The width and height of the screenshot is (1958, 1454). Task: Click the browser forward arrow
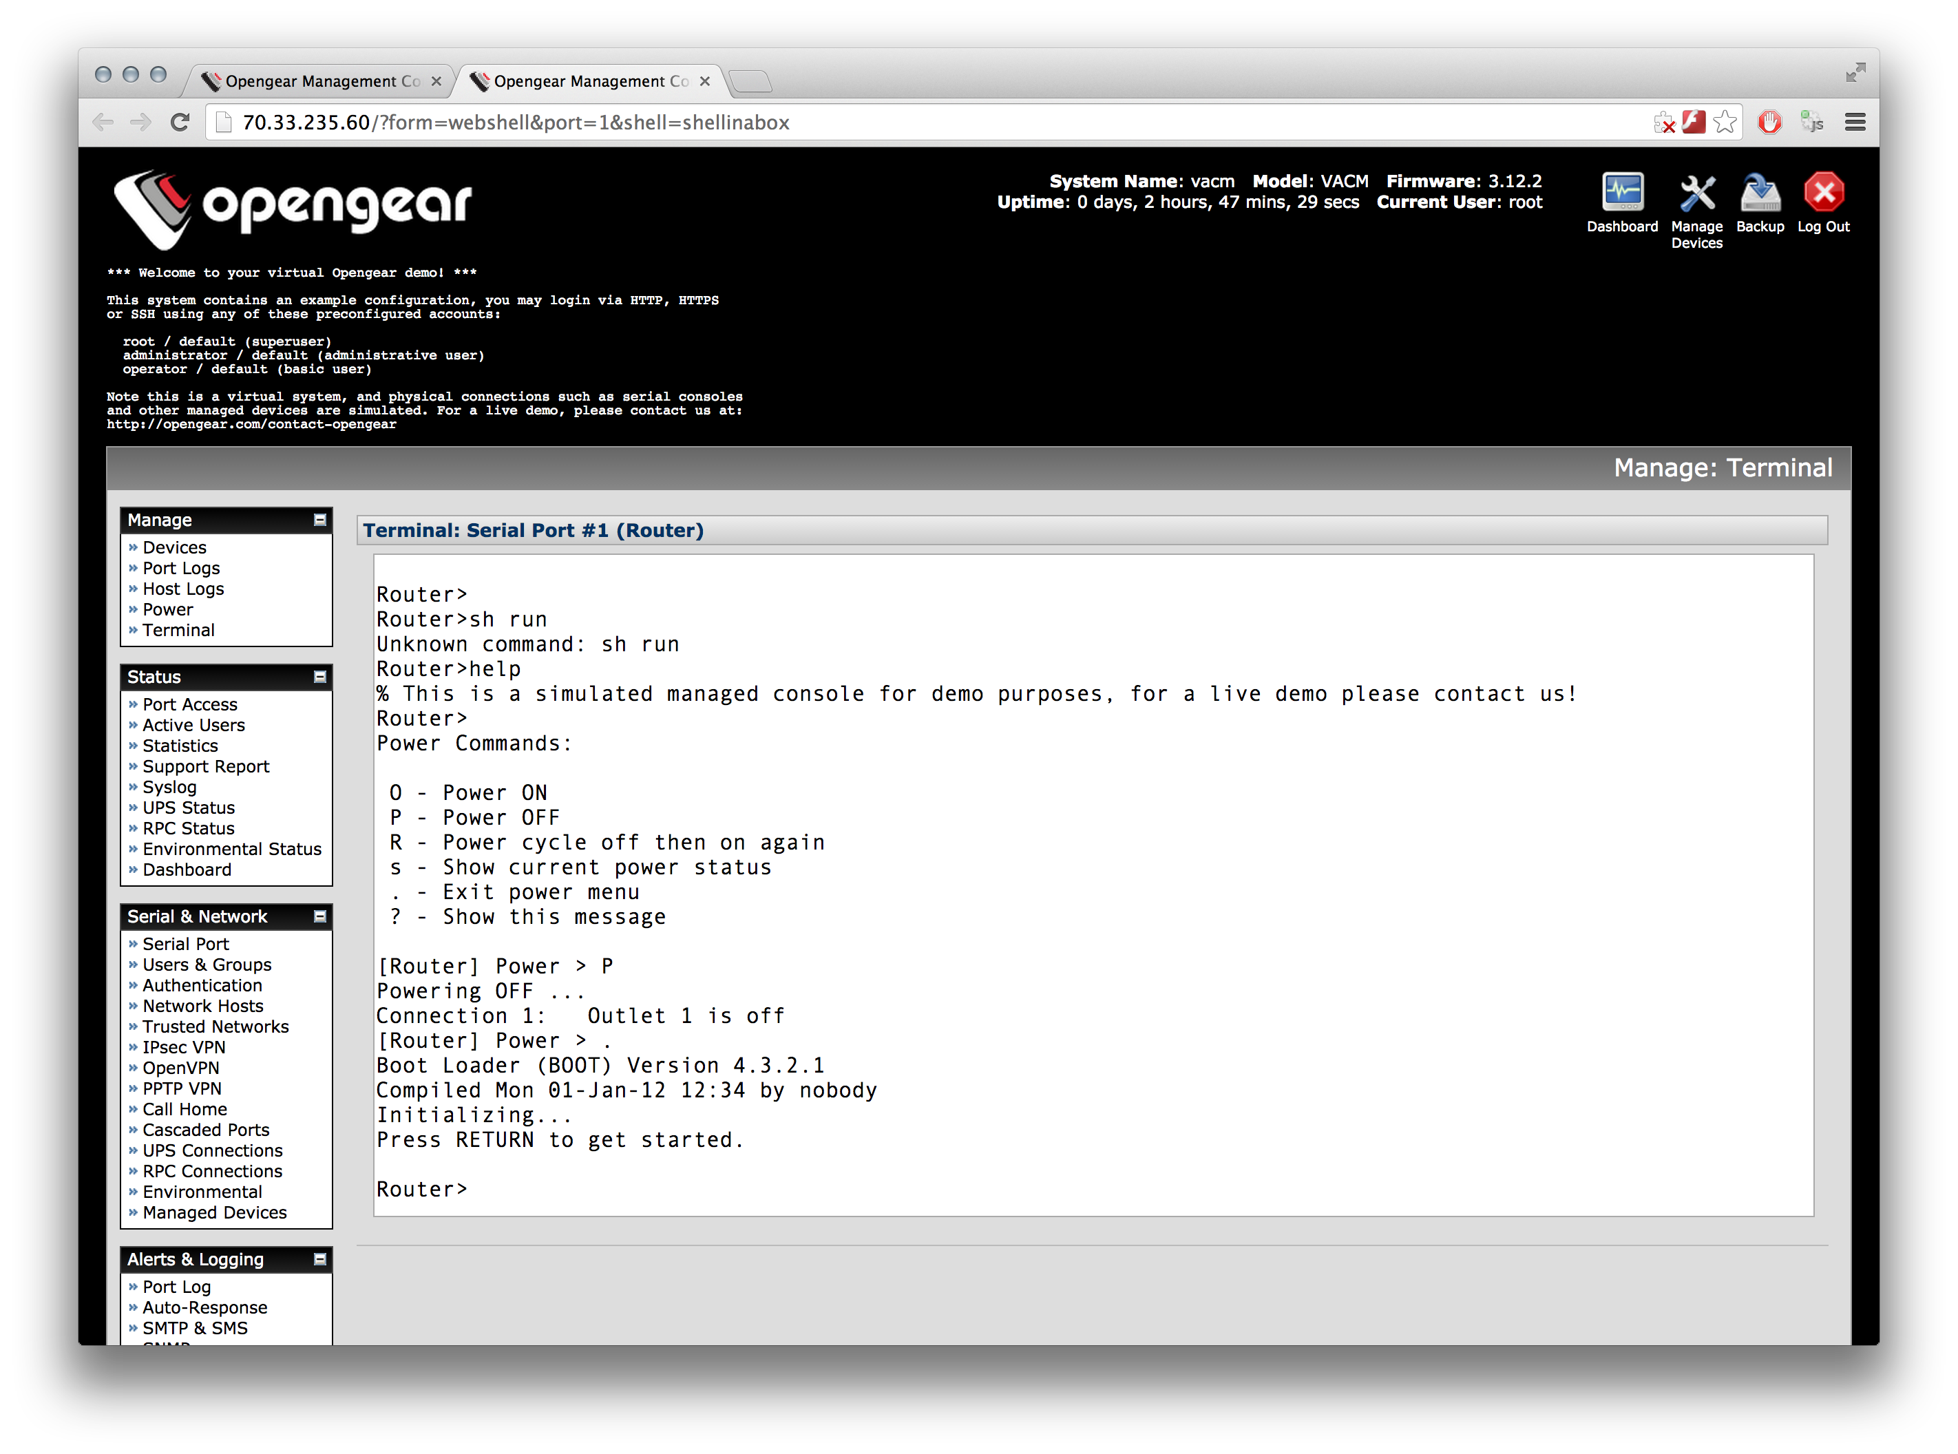pos(141,123)
